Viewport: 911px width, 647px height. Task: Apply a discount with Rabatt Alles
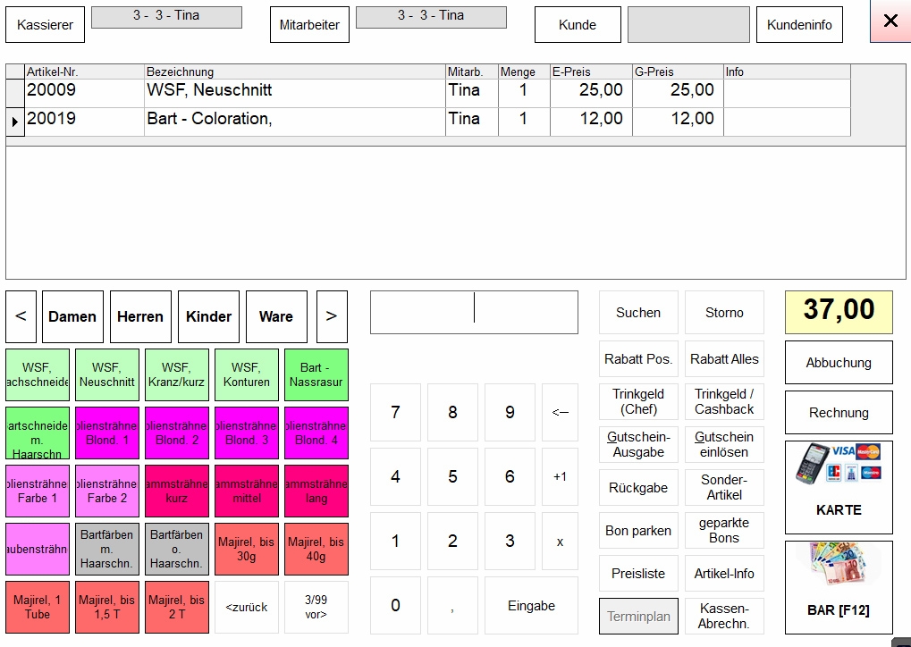pyautogui.click(x=724, y=359)
